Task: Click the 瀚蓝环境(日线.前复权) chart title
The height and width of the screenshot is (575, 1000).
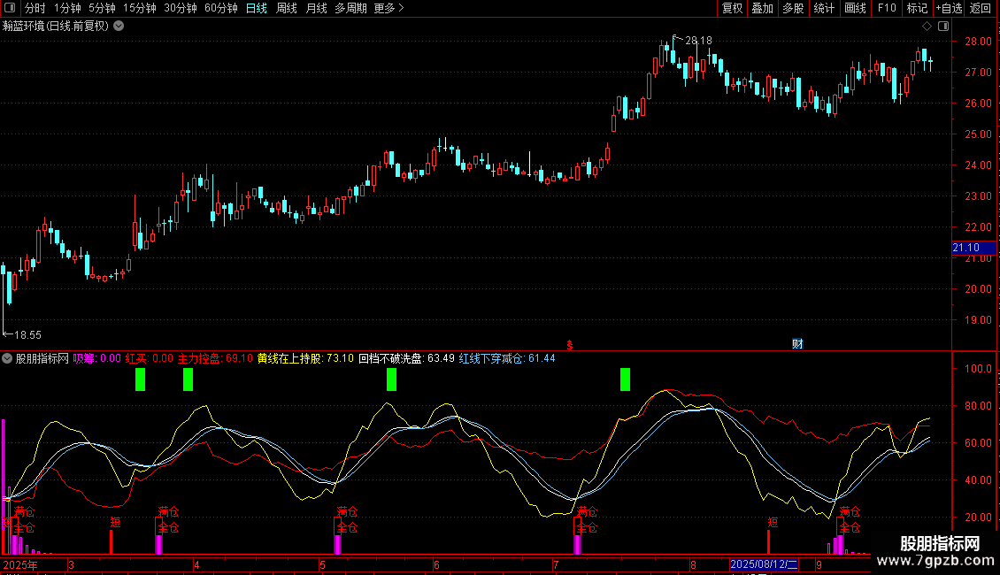Action: click(x=56, y=26)
